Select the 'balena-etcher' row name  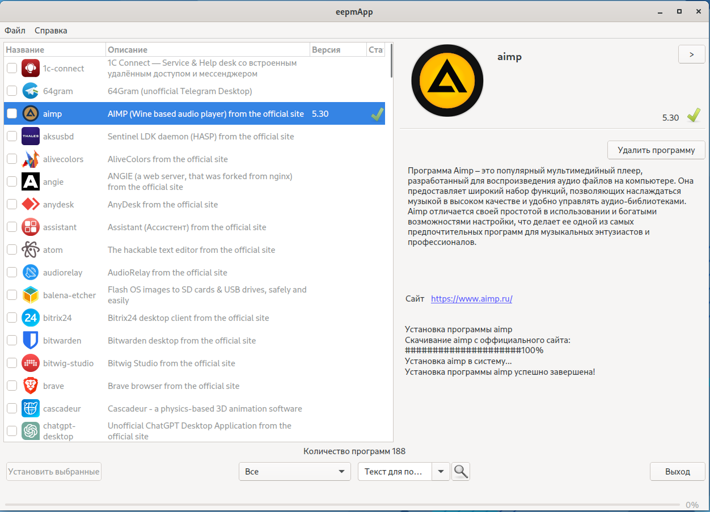coord(69,295)
